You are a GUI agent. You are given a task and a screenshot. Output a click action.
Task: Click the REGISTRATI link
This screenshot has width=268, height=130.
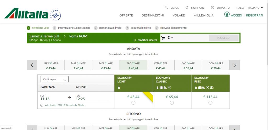(254, 15)
